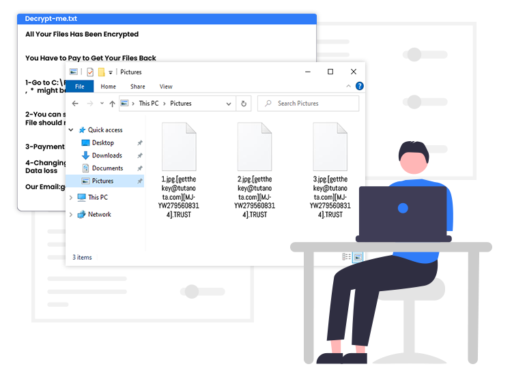Minimize the Pictures window
Image resolution: width=512 pixels, height=375 pixels.
coord(308,72)
